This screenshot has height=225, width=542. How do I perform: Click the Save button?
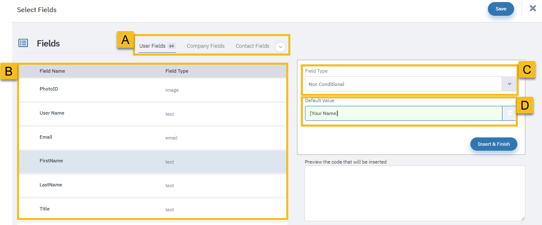pyautogui.click(x=501, y=9)
